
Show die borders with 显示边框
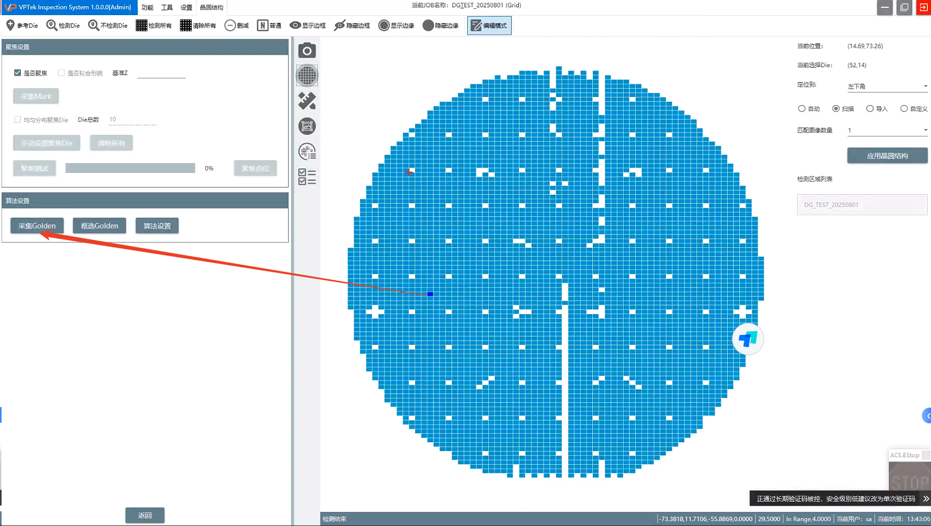pos(307,26)
